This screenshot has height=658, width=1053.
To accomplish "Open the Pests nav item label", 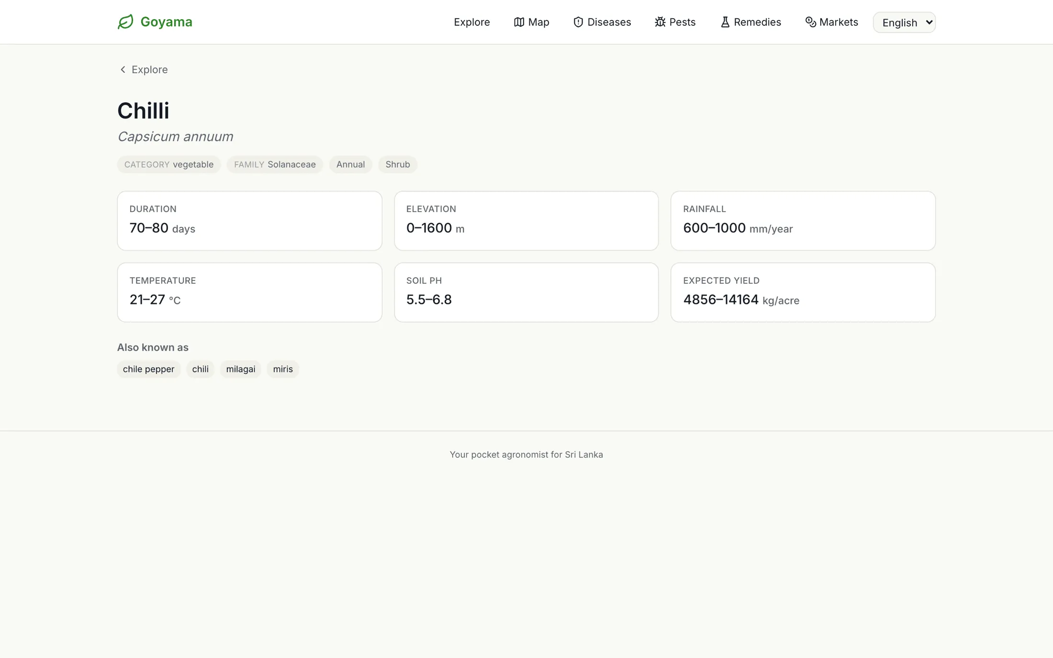I will (682, 22).
